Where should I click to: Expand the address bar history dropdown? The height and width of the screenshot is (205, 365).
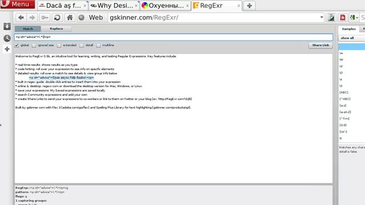click(x=322, y=18)
